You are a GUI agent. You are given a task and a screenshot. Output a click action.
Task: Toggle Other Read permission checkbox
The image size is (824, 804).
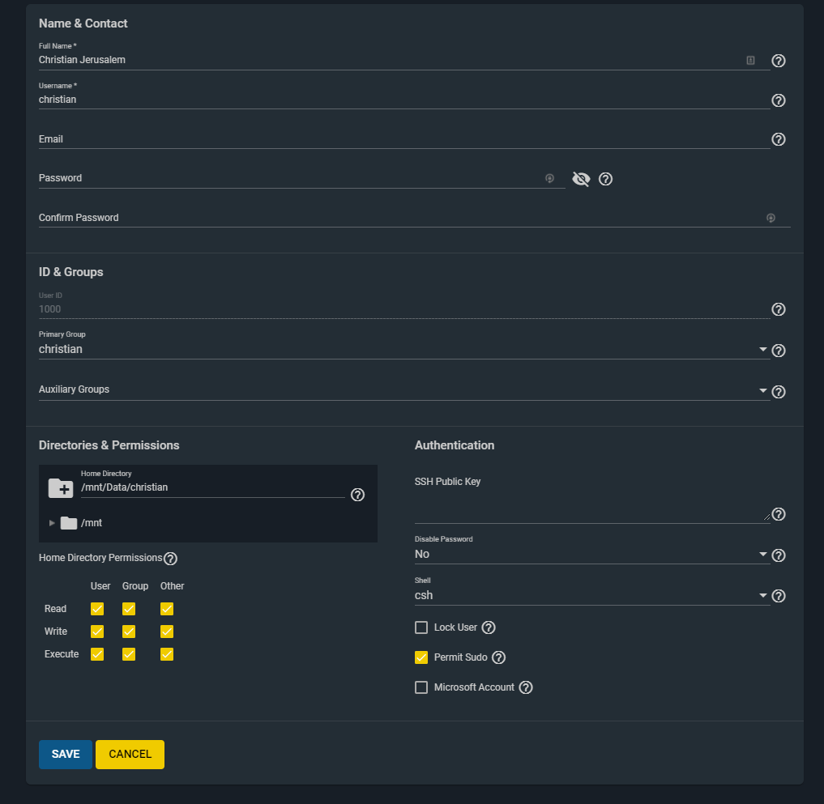coord(167,609)
